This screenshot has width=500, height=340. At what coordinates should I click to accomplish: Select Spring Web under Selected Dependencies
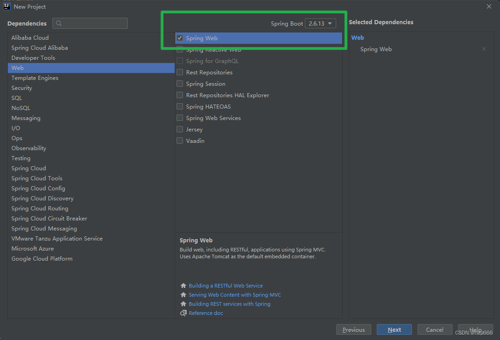click(x=376, y=49)
